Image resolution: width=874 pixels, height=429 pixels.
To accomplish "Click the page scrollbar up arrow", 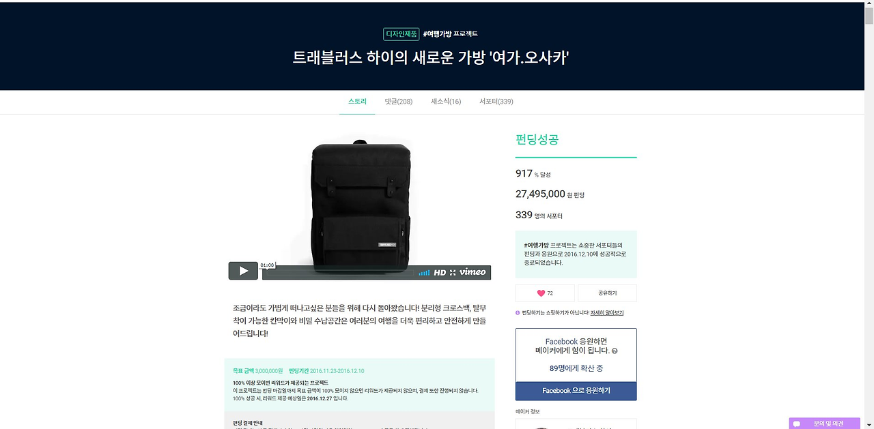I will pos(869,6).
